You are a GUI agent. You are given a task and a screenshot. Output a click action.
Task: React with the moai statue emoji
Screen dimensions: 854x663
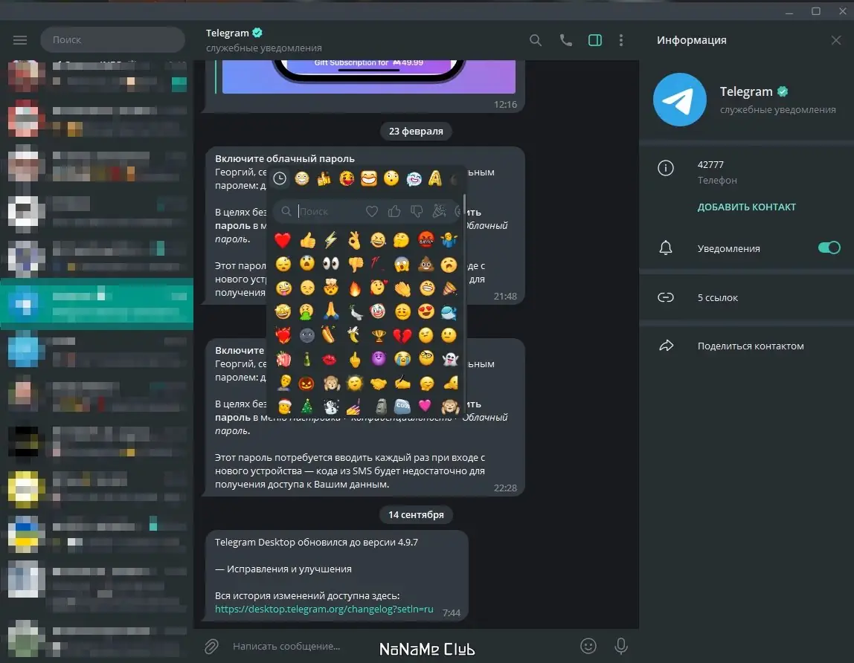381,407
